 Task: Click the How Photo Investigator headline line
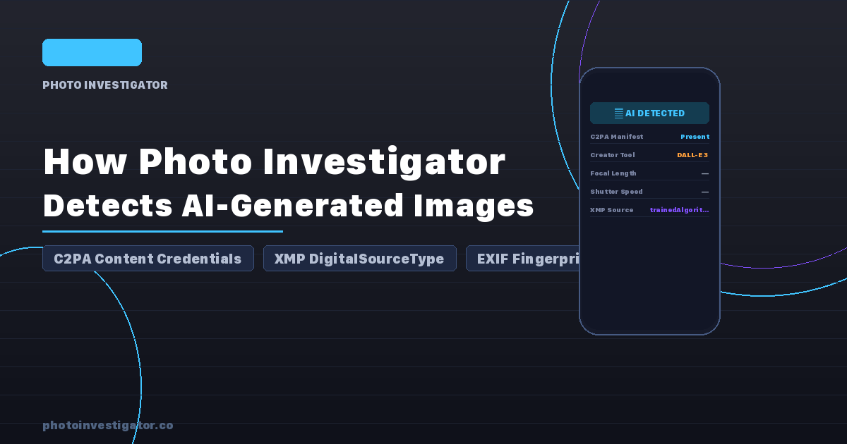pyautogui.click(x=274, y=161)
